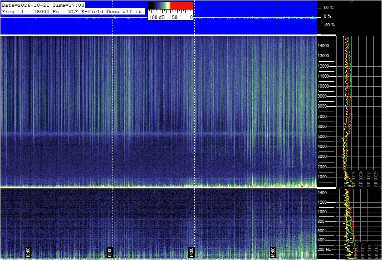Click the 8000 frequency axis label
382x260 pixels.
click(x=322, y=106)
